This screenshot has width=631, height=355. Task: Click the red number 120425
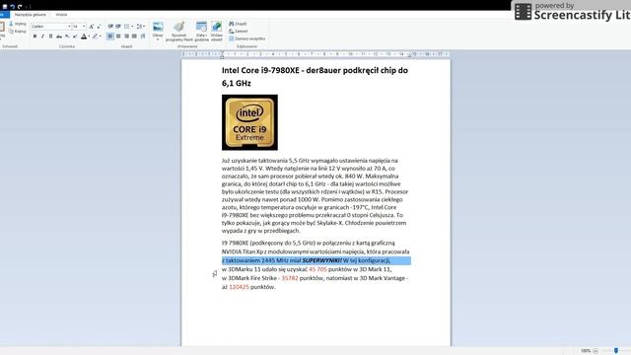[239, 287]
